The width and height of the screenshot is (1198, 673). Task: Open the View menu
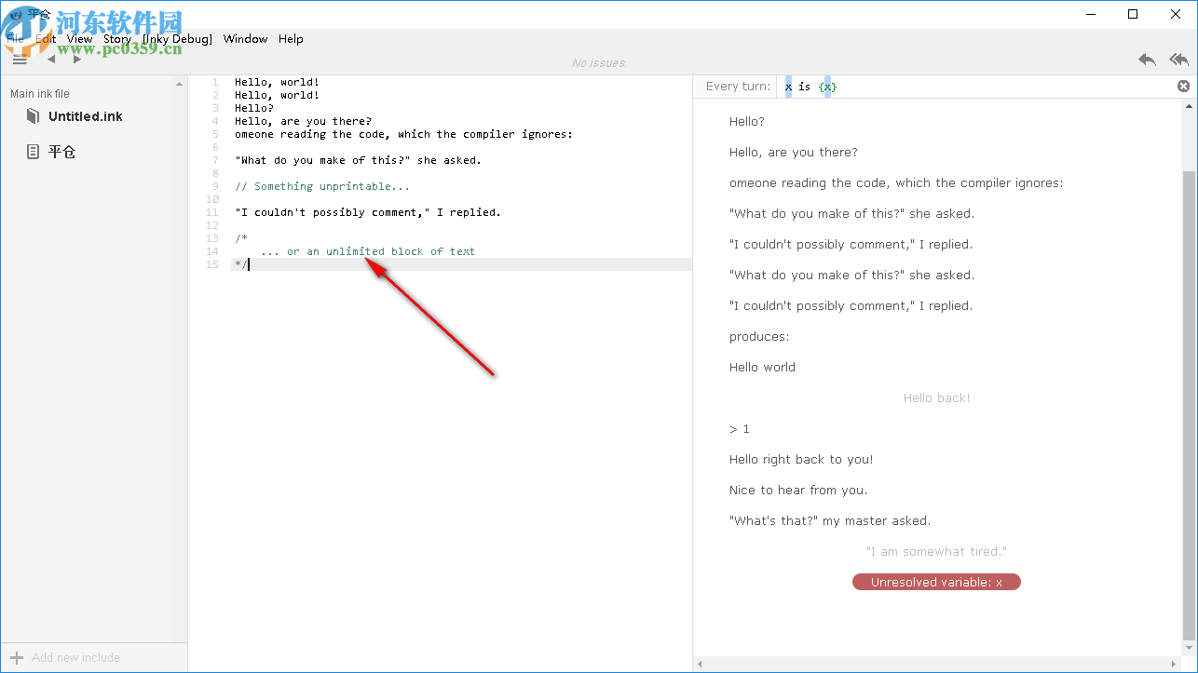(x=80, y=39)
